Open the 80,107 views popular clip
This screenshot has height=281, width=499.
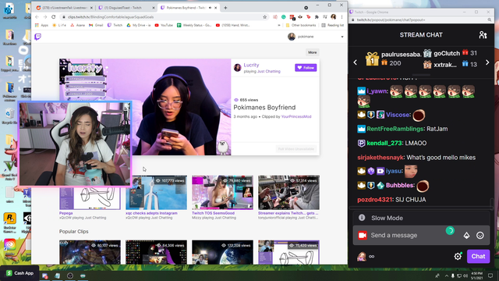(90, 252)
